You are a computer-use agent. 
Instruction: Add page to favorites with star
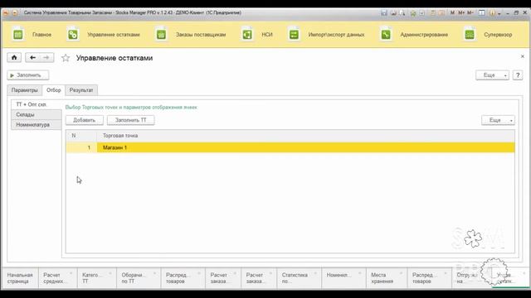(66, 58)
